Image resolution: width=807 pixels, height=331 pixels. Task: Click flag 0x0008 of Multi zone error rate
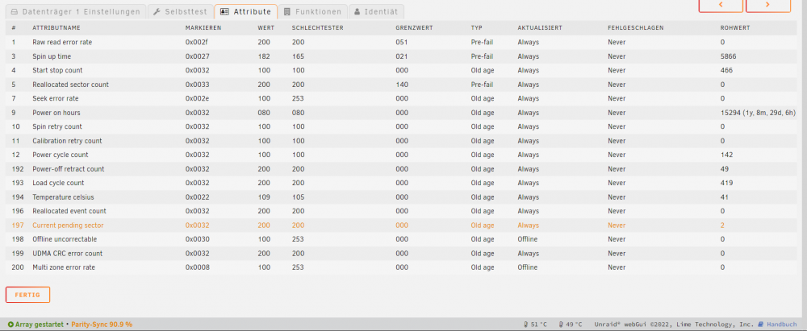[198, 267]
